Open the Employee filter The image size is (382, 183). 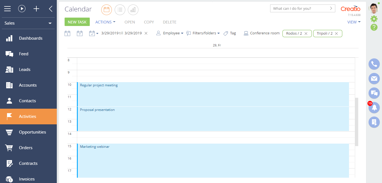[170, 33]
